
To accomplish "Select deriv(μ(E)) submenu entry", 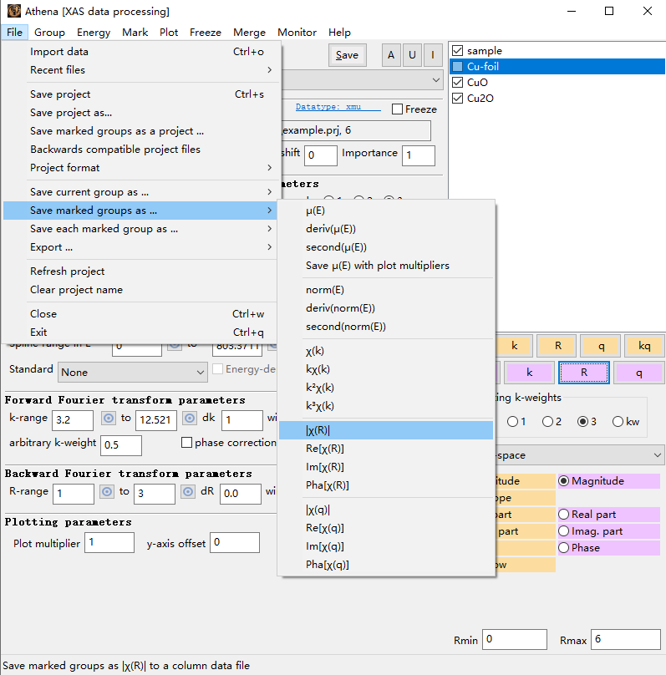I will tap(386, 229).
